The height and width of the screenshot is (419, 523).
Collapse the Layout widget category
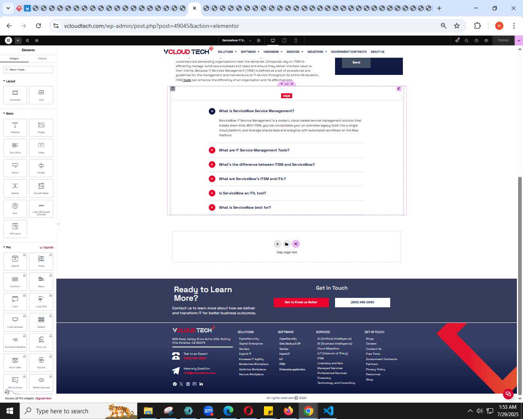9,81
